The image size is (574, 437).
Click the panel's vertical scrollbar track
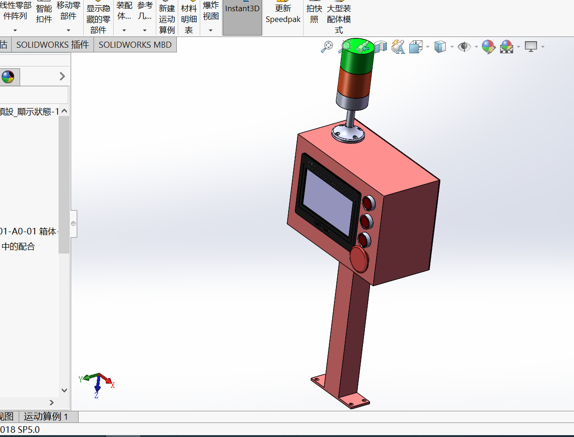[64, 318]
